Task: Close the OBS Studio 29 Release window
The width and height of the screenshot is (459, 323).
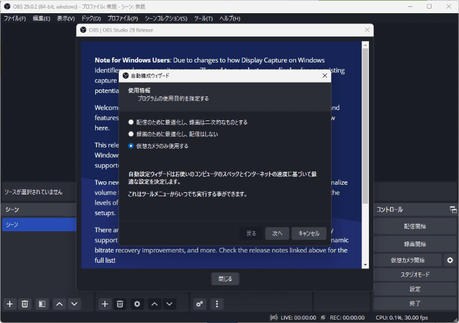Action: click(x=367, y=30)
